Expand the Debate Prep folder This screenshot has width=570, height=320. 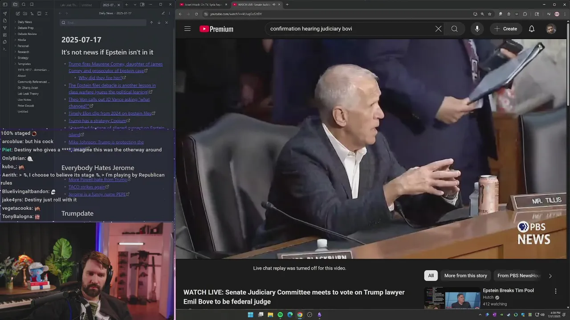(25, 28)
